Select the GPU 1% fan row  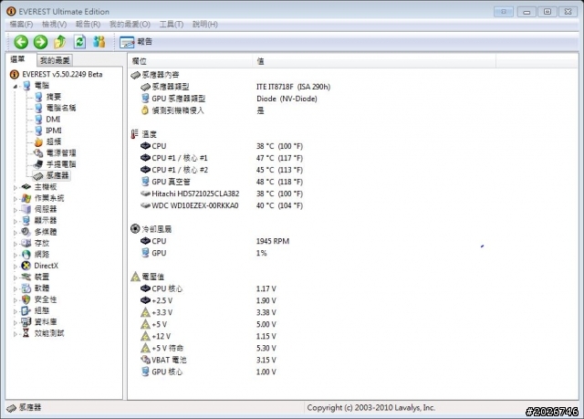[x=203, y=253]
